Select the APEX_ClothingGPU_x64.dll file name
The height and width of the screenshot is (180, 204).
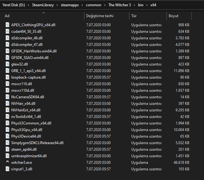[33, 25]
